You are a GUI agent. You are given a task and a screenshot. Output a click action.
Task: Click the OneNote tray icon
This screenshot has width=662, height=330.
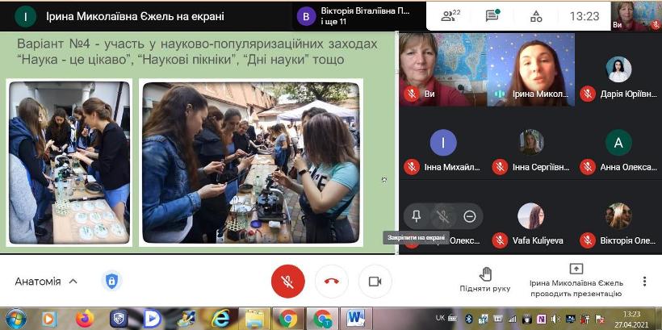point(541,319)
